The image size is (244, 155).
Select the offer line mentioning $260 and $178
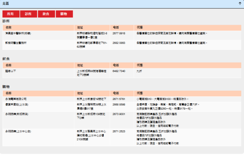pos(165,109)
